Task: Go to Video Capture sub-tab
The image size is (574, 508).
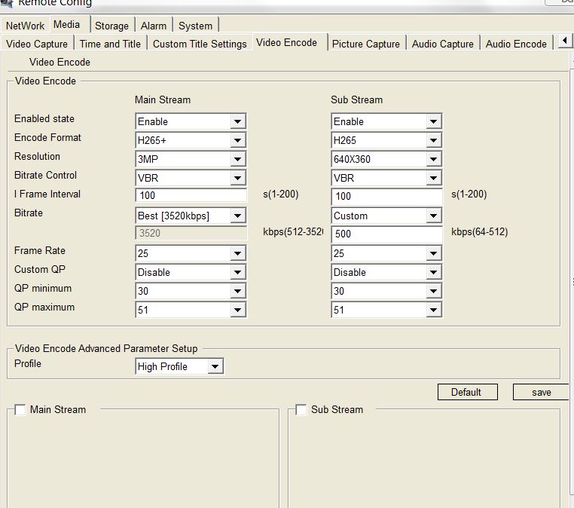Action: coord(37,44)
